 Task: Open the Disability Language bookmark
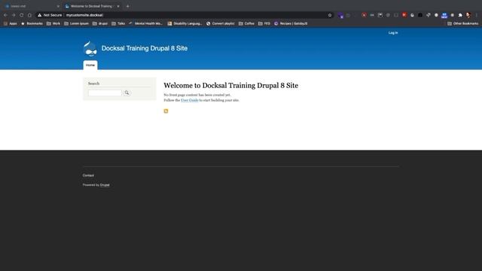[185, 23]
